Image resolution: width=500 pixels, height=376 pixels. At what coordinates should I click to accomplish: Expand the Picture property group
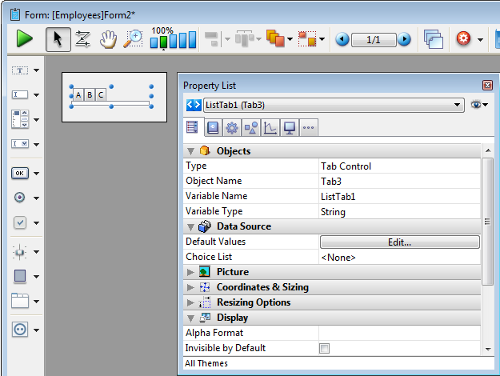[190, 272]
